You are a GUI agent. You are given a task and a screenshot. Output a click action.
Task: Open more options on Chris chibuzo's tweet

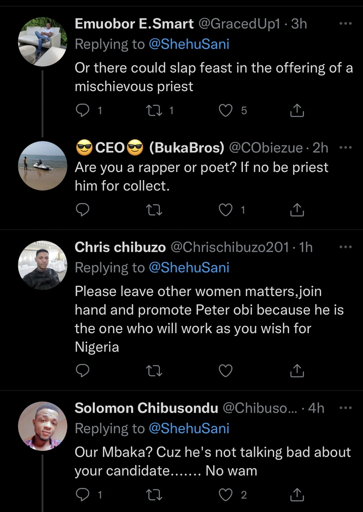click(345, 247)
